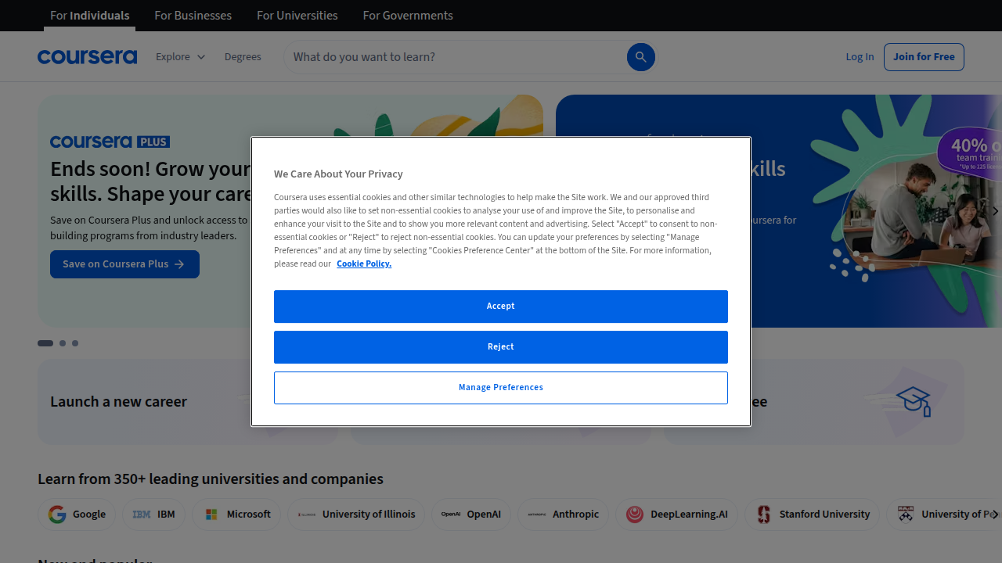Select the second carousel indicator dot
Viewport: 1002px width, 563px height.
click(61, 343)
